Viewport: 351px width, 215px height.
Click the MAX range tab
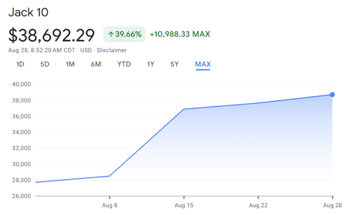point(203,64)
